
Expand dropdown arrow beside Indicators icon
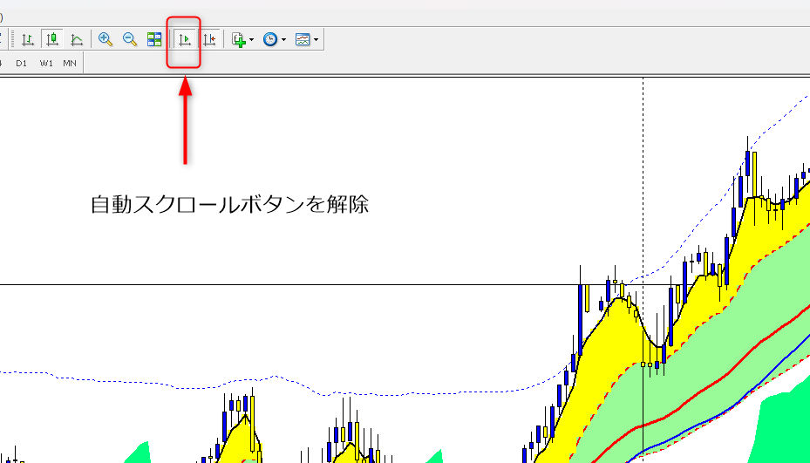(252, 40)
